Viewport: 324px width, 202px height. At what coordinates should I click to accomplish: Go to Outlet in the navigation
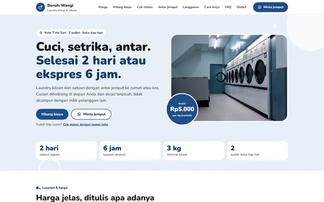click(x=241, y=7)
